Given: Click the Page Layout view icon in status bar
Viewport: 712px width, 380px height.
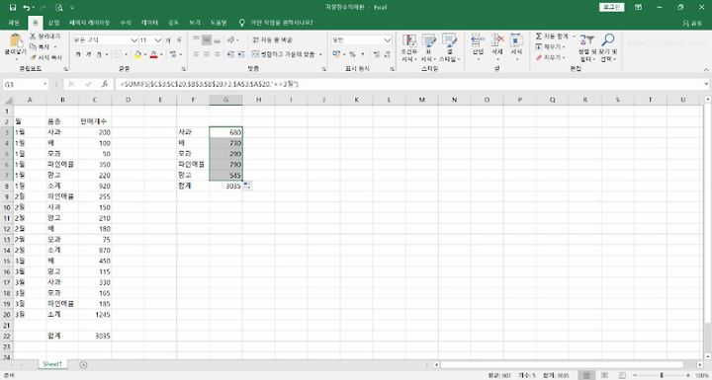Looking at the screenshot, I should tap(604, 375).
